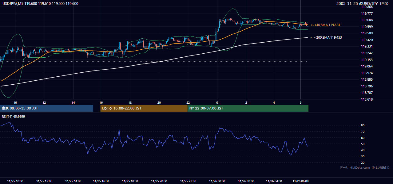Click the 2005-11-25 のUSD/JPY (M5) heading

(x=363, y=4)
